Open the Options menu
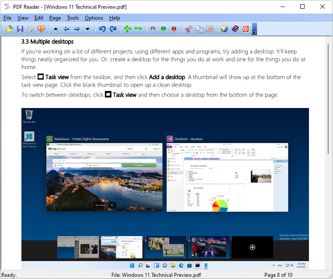333x279 pixels. [x=94, y=18]
